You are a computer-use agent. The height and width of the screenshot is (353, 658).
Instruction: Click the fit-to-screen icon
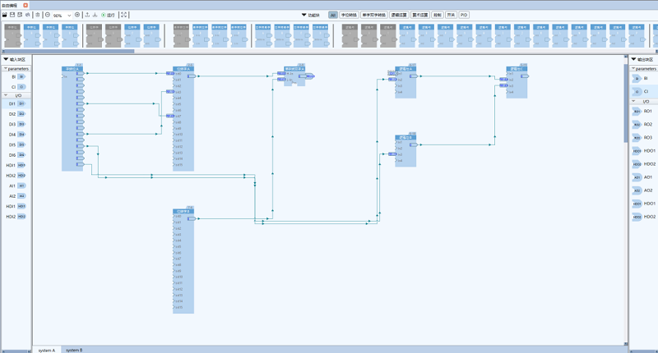click(124, 15)
